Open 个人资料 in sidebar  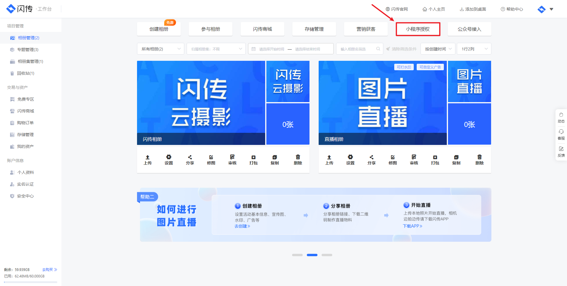point(31,172)
